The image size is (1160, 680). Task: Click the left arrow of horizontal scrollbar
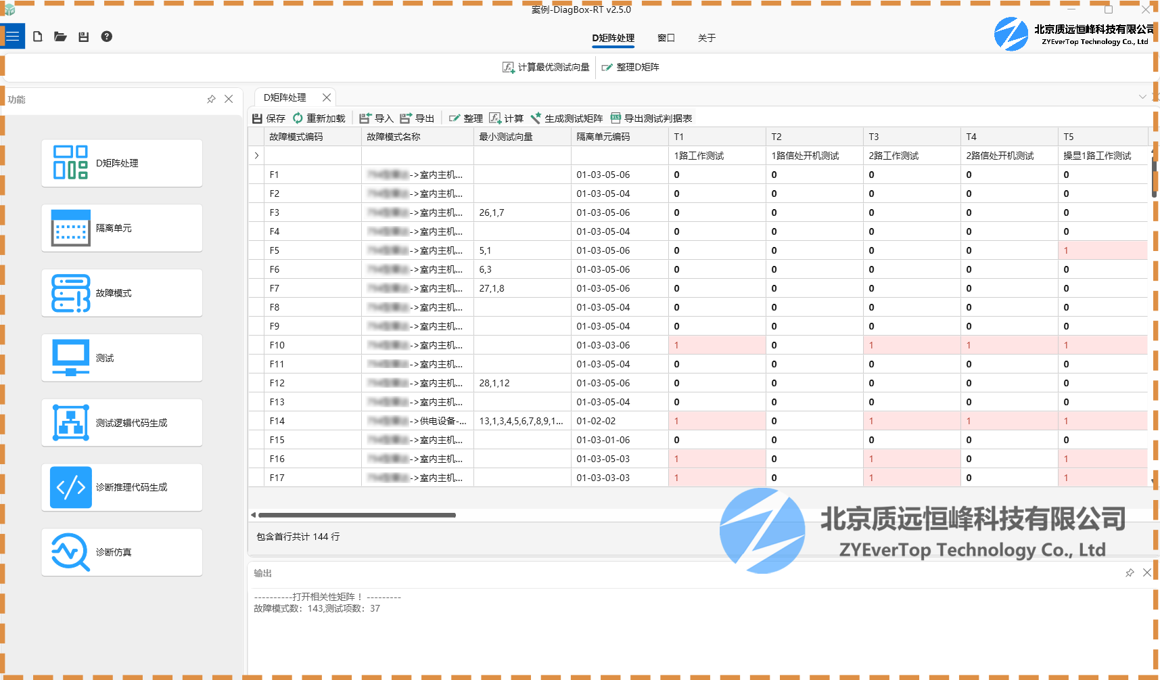tap(253, 515)
